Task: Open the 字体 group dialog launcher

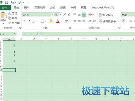Action: (70, 28)
